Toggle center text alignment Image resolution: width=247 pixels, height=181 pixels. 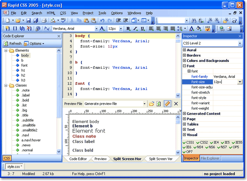click(159, 28)
